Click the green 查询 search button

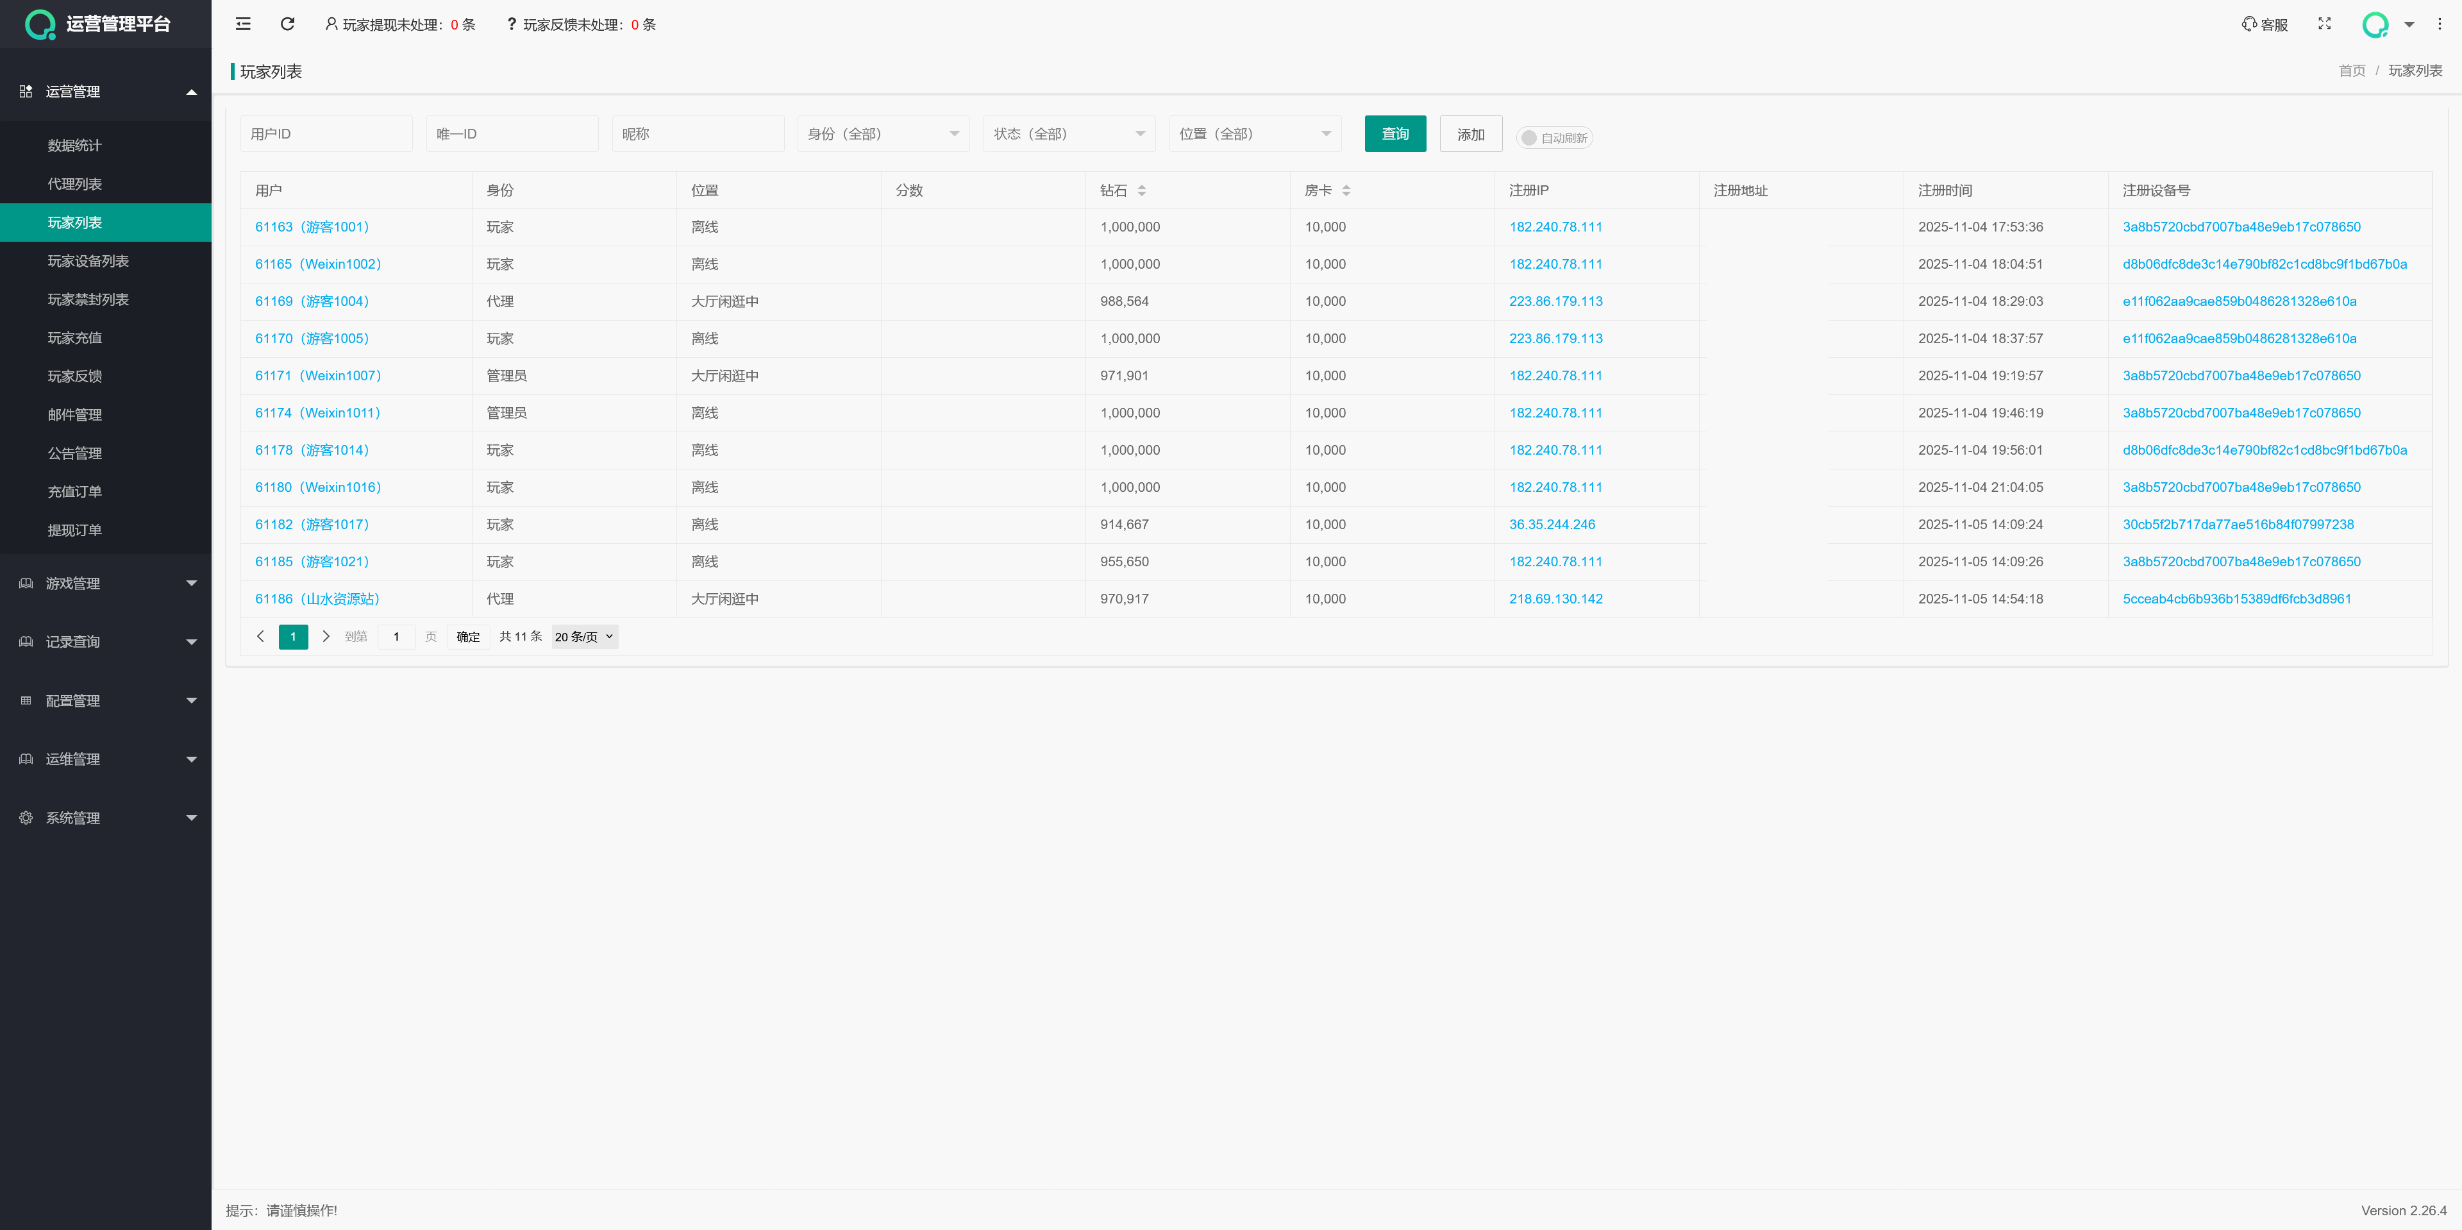coord(1394,134)
